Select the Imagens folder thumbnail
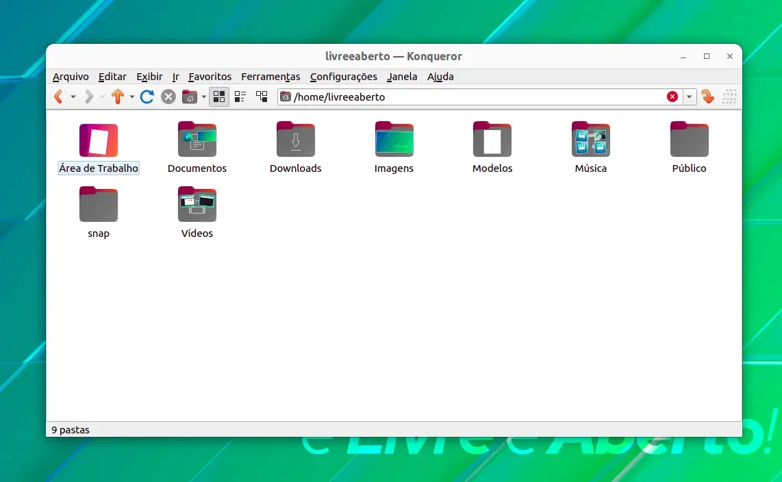Image resolution: width=782 pixels, height=482 pixels. (394, 139)
